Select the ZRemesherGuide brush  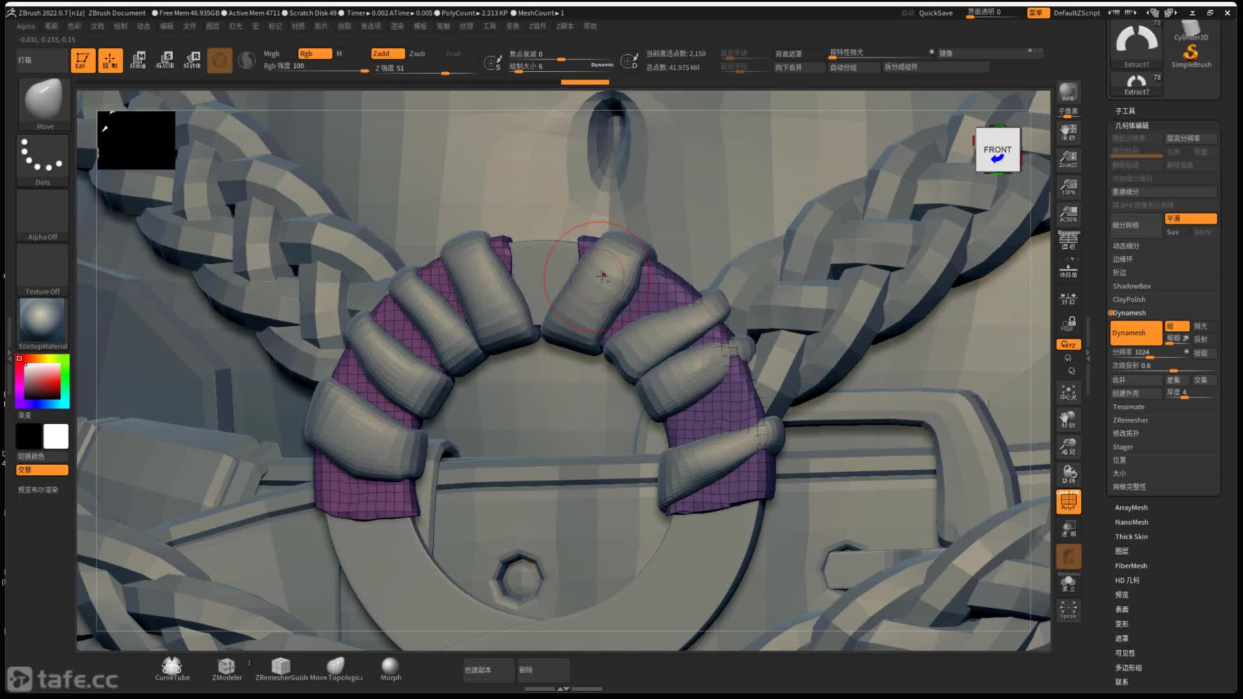click(281, 669)
